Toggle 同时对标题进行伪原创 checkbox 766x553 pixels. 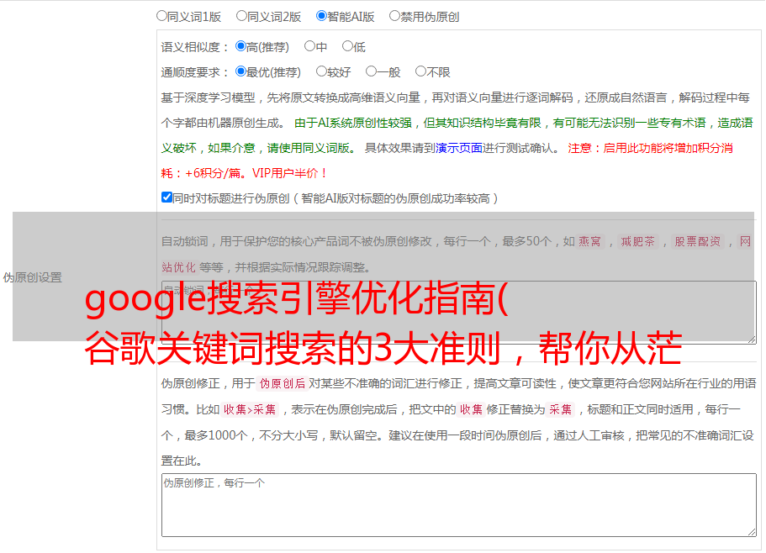(166, 197)
